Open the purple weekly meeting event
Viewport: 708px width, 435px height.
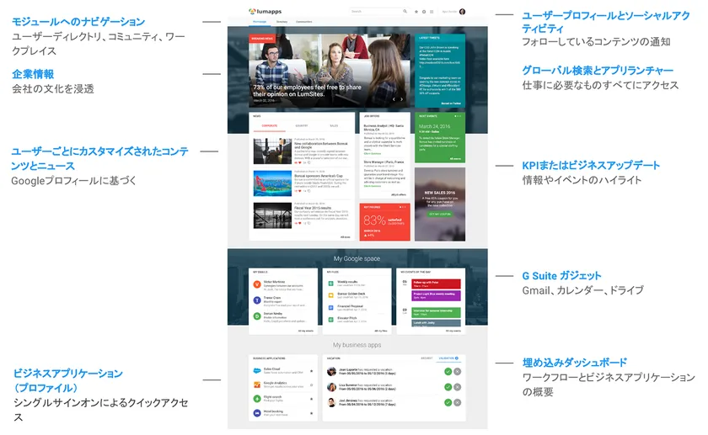click(437, 295)
